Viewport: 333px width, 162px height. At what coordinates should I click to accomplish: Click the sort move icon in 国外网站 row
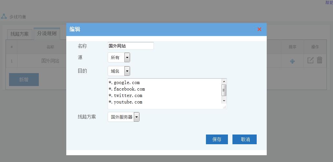coord(292,61)
